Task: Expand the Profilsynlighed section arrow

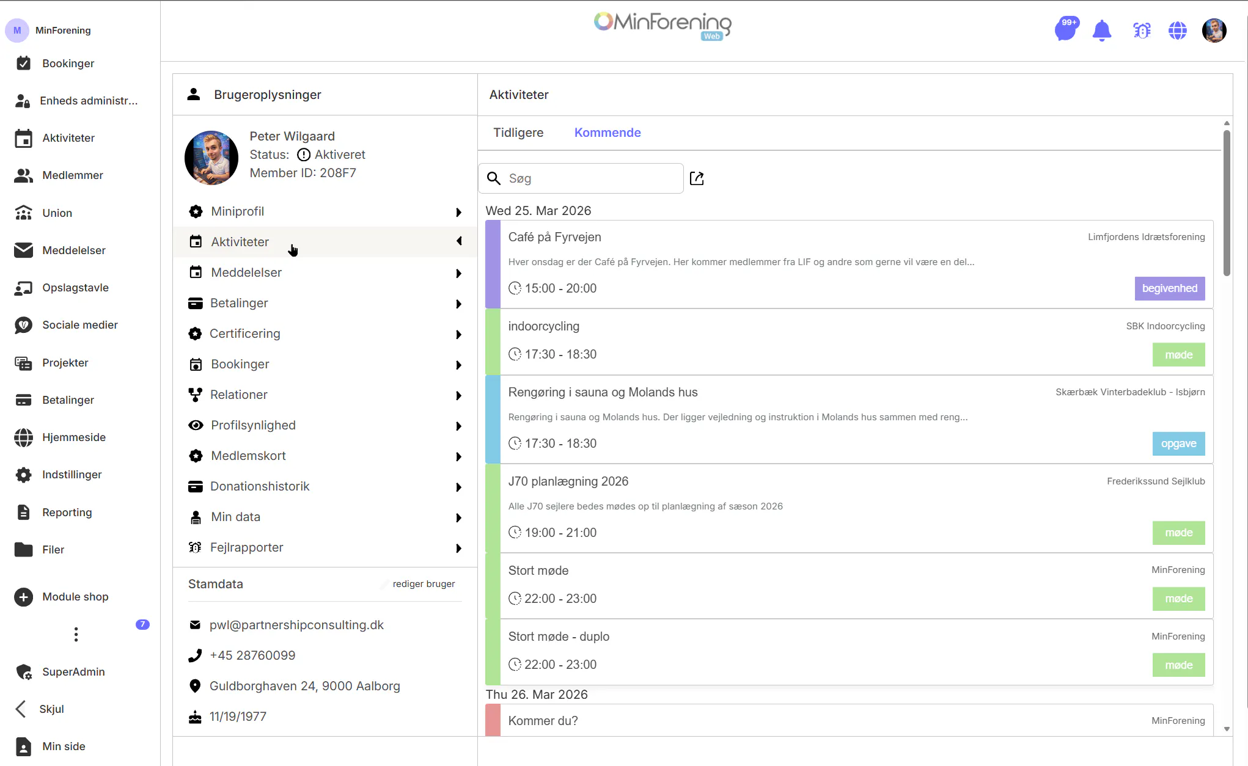Action: tap(458, 426)
